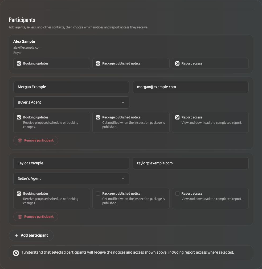Open the Seller's Agent role dropdown
Image resolution: width=262 pixels, height=269 pixels.
pos(71,179)
